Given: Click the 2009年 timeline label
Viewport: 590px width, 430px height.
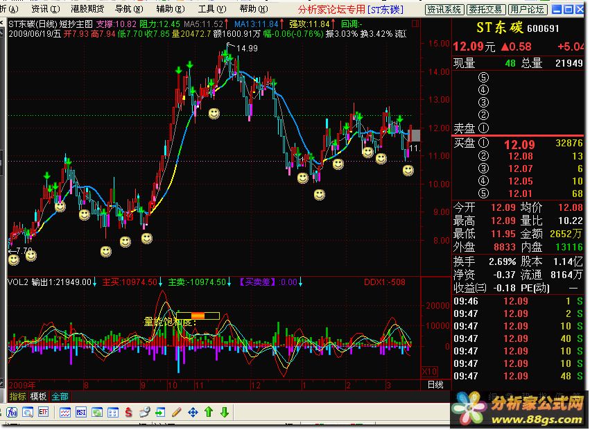Looking at the screenshot, I should tap(21, 385).
